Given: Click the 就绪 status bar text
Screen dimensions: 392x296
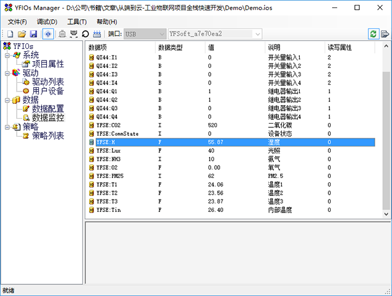Looking at the screenshot, I should 9,290.
